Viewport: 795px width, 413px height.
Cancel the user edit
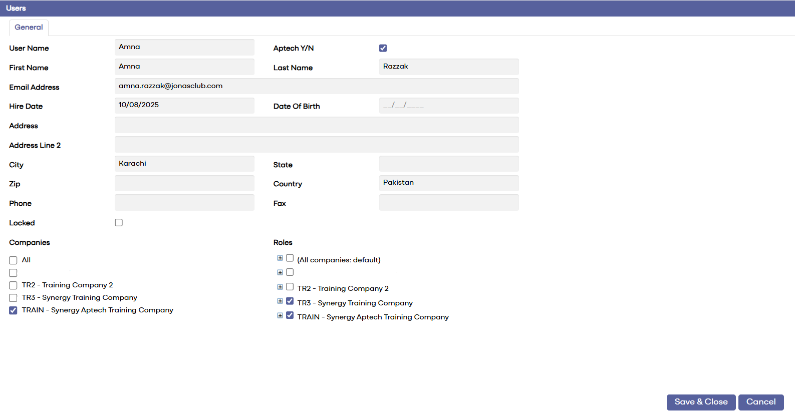[x=761, y=402]
